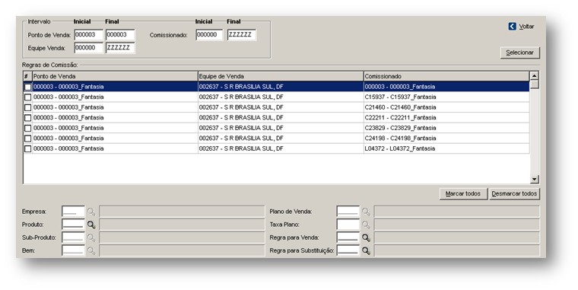Click the Plano de Venda code field

(348, 212)
